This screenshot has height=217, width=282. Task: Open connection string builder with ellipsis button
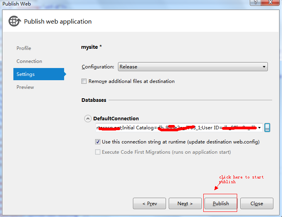tap(267, 127)
